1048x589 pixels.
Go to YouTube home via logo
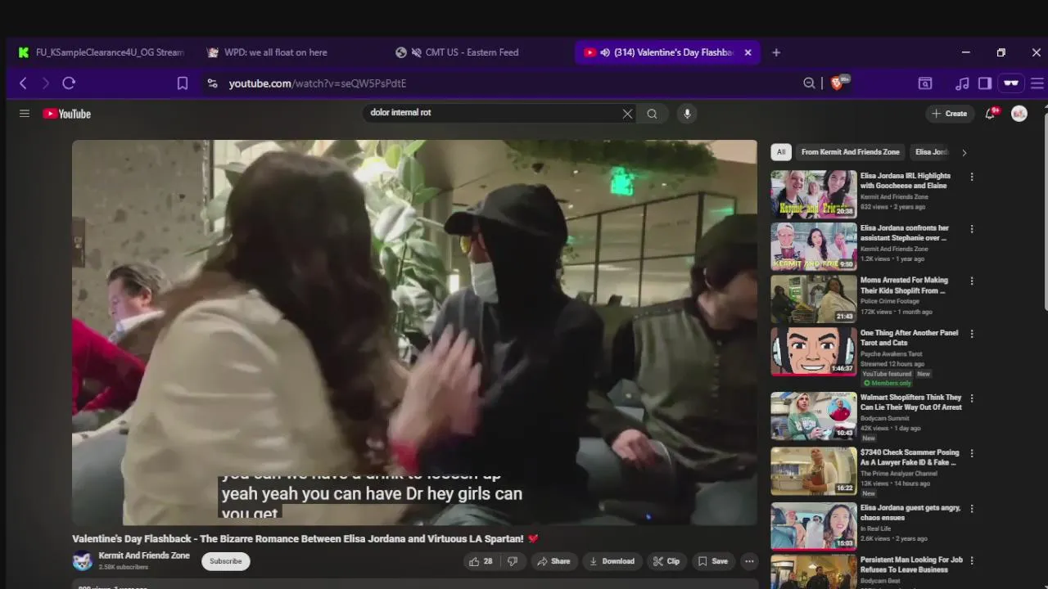67,114
